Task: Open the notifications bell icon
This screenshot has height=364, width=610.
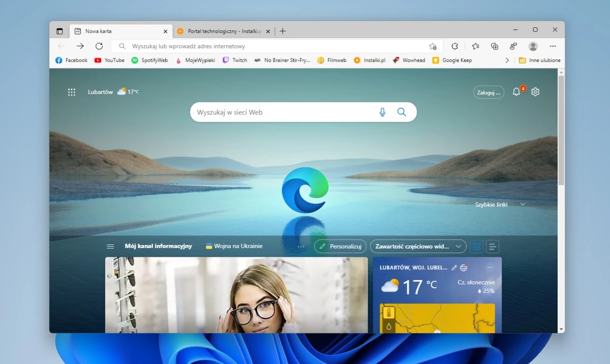Action: pyautogui.click(x=517, y=92)
